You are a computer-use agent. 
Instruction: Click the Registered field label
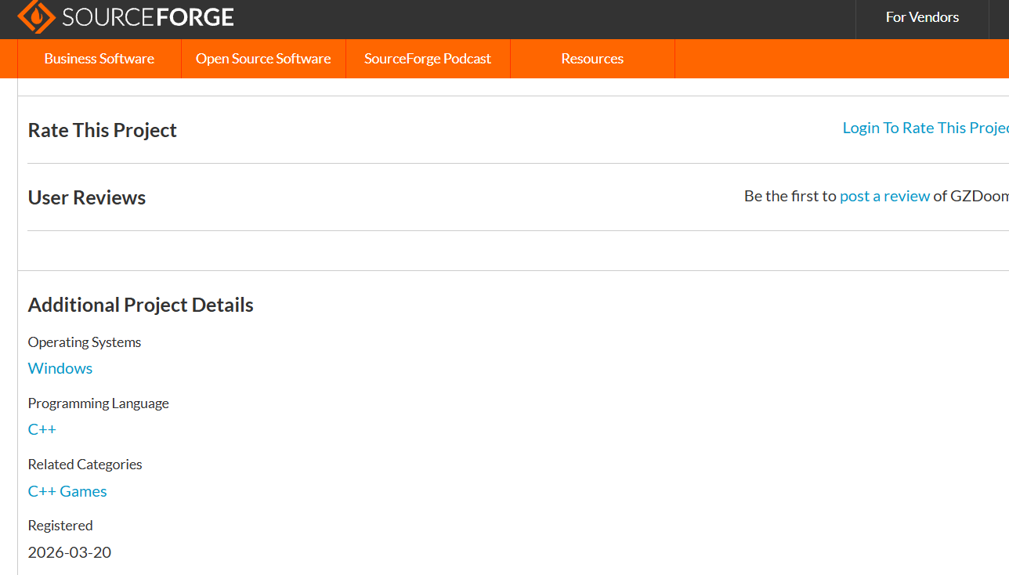[x=60, y=526]
